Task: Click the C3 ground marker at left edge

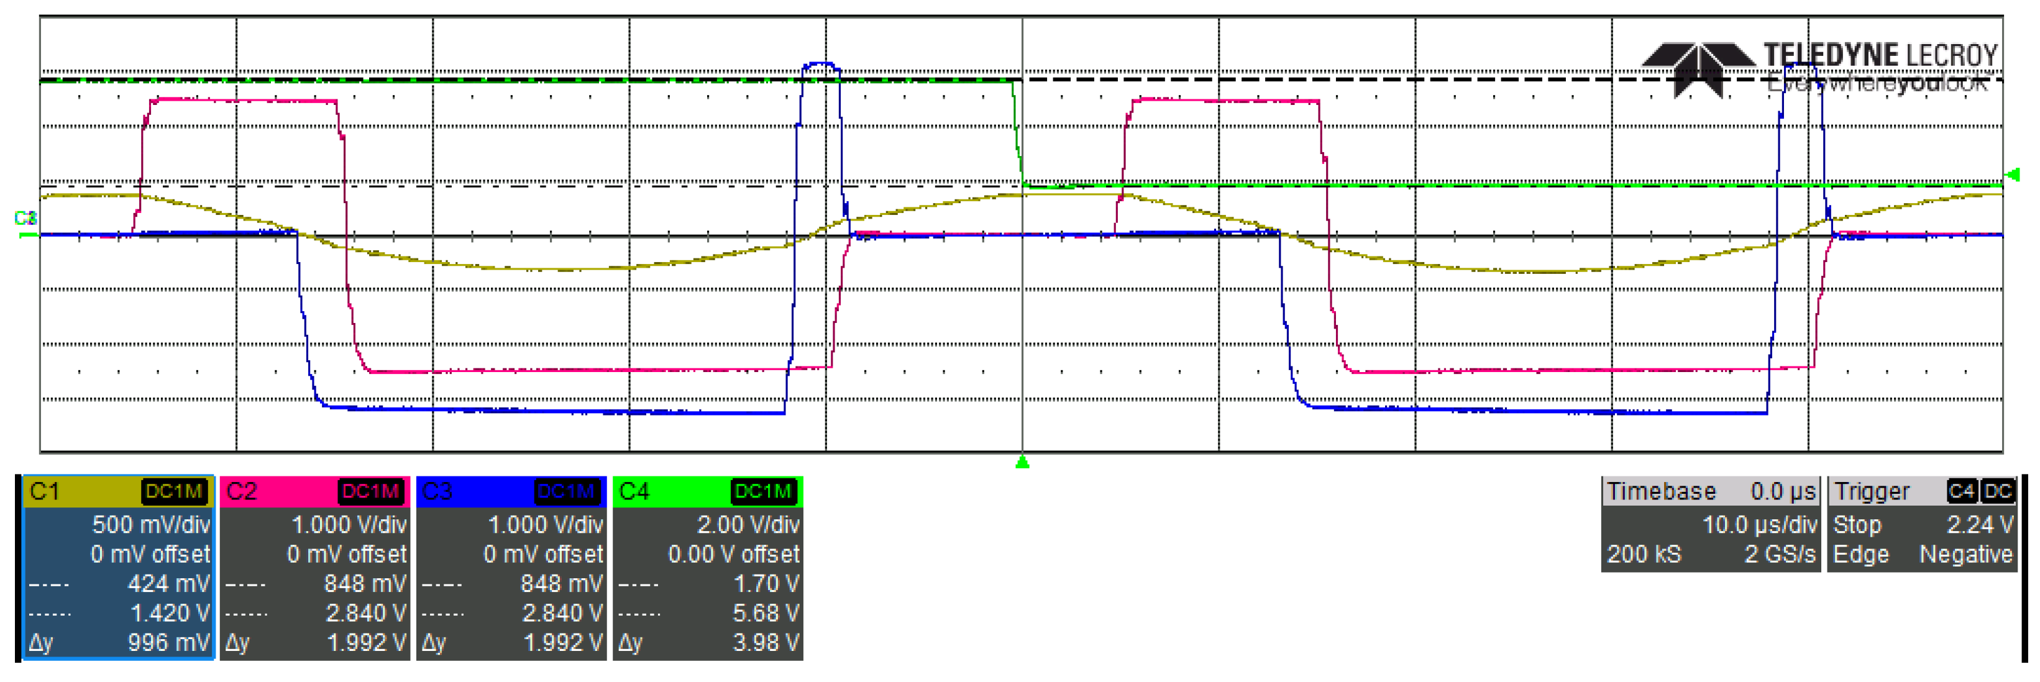Action: click(26, 219)
